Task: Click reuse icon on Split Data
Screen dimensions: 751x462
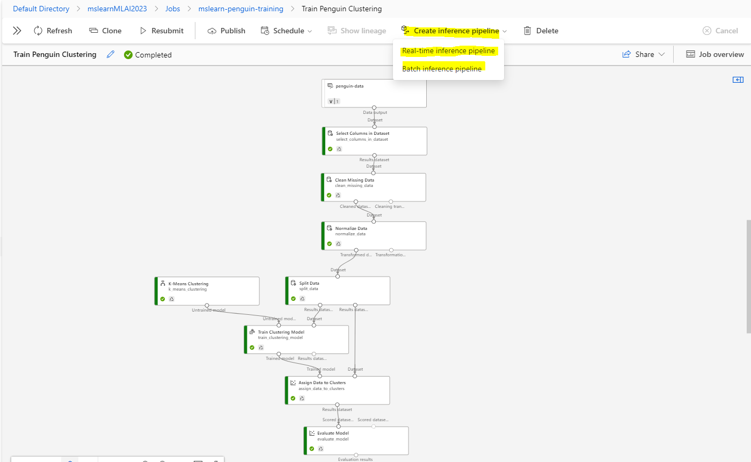Action: coord(302,299)
